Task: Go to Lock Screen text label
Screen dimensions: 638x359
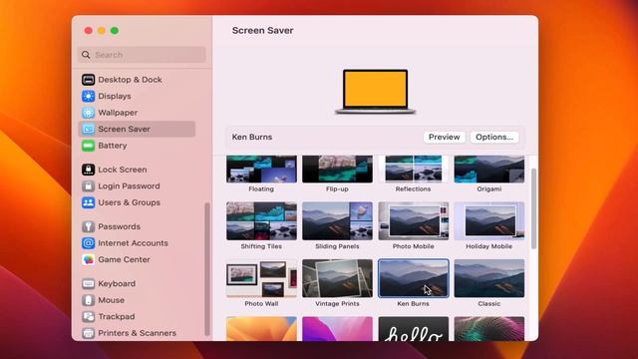Action: [122, 170]
